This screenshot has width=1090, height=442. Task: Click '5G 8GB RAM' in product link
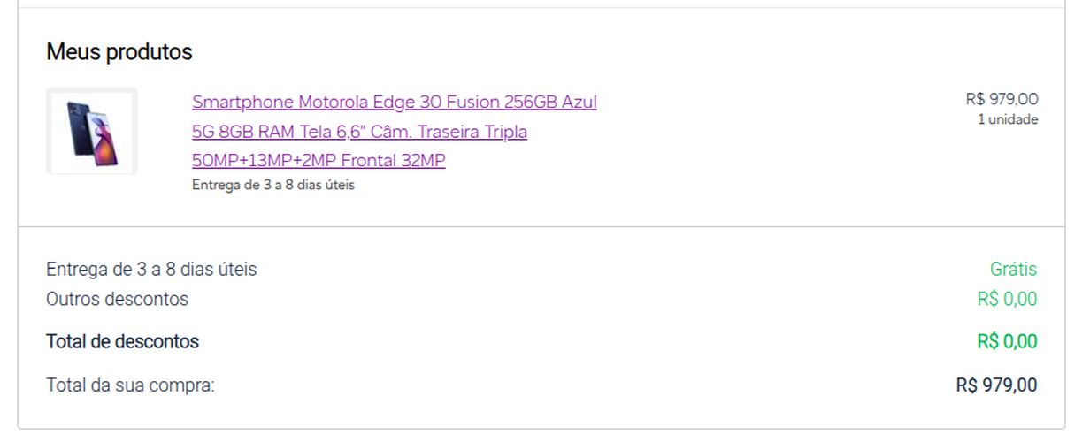tap(233, 132)
